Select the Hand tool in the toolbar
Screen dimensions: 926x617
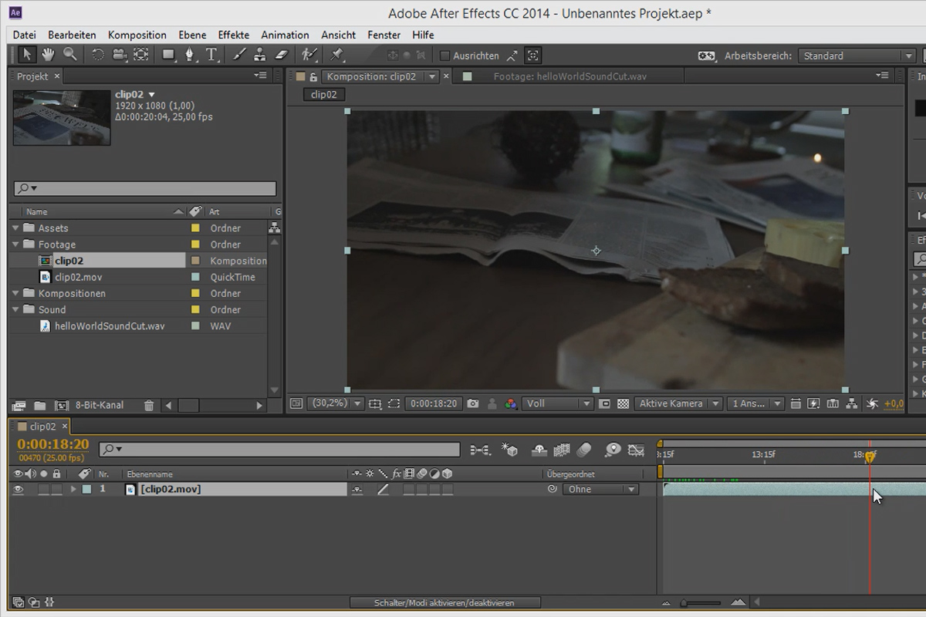click(46, 54)
